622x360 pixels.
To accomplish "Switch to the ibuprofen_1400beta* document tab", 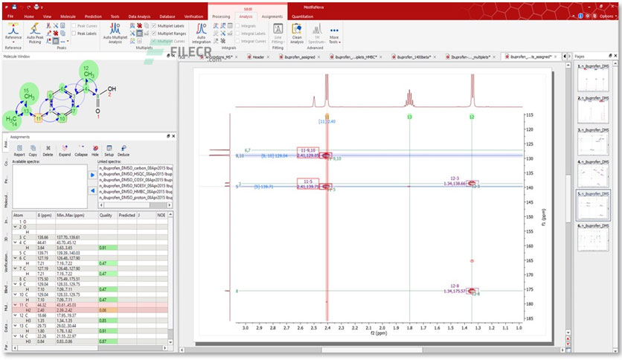I will coord(414,57).
